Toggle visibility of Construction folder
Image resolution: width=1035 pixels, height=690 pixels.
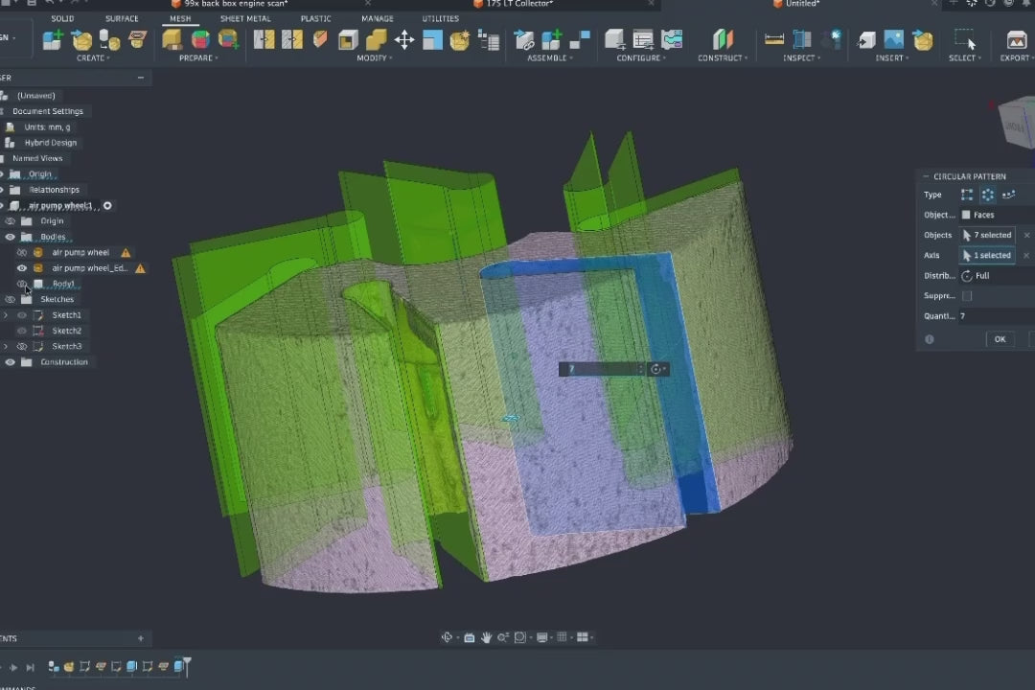[10, 362]
